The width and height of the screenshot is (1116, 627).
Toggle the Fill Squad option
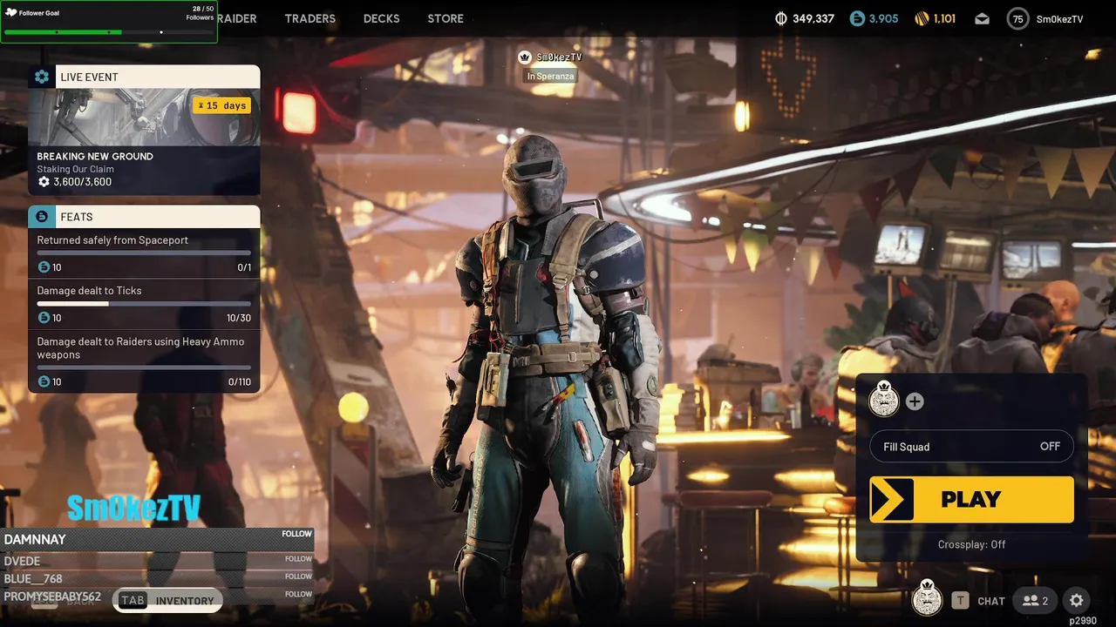[971, 447]
